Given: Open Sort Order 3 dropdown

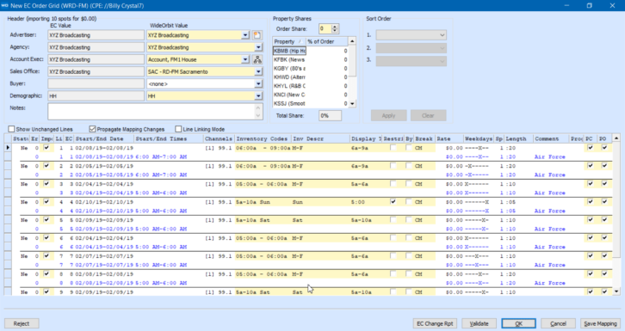Looking at the screenshot, I should [411, 61].
